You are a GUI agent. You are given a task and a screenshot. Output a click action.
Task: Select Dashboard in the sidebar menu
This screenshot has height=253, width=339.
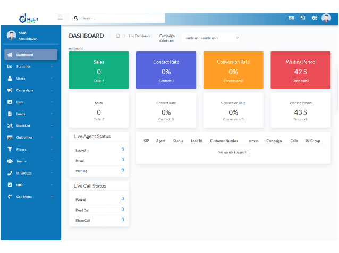tap(31, 55)
